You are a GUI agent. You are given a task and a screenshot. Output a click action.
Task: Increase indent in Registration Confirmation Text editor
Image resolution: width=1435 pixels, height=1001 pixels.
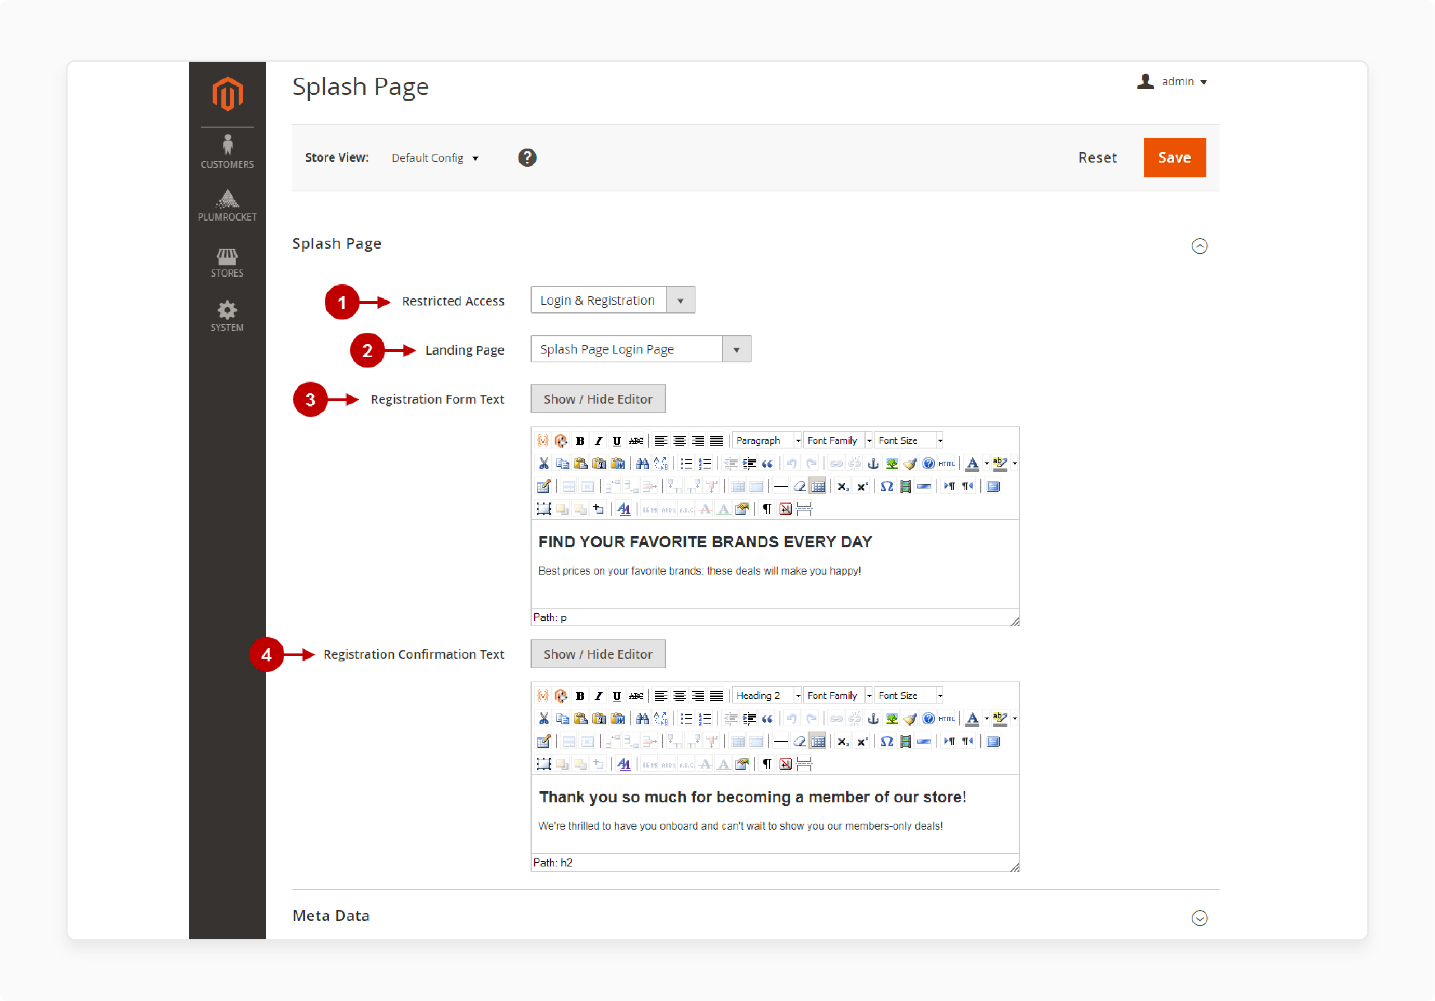(749, 719)
